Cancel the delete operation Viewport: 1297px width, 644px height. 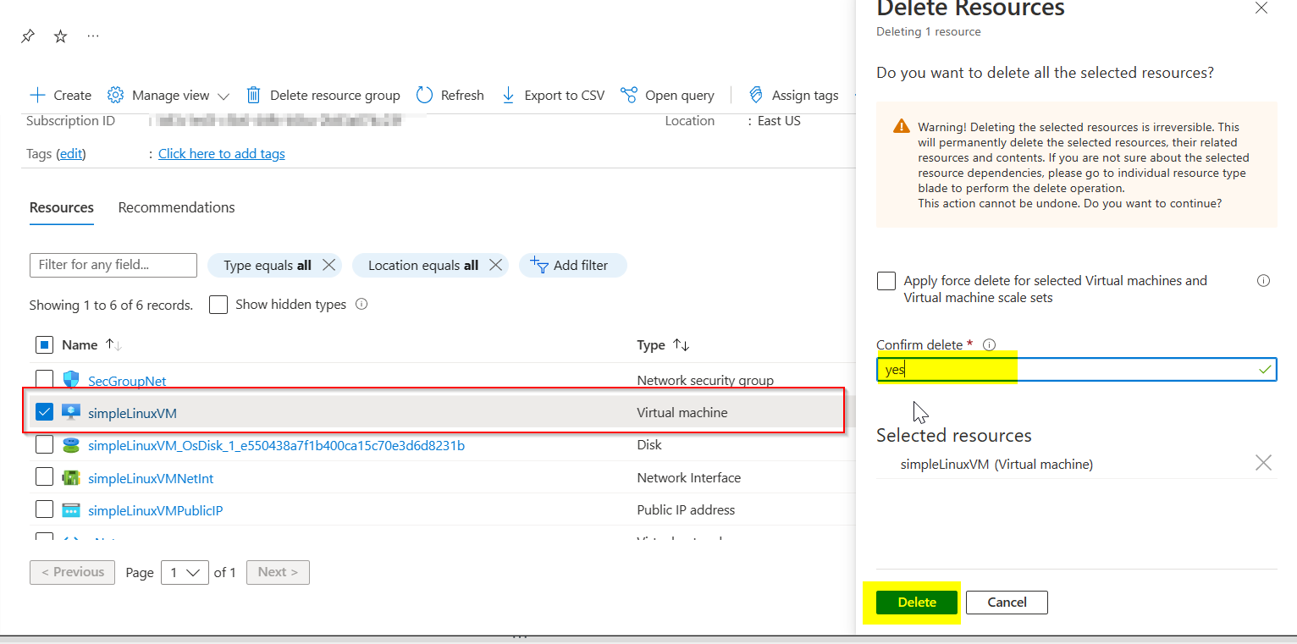coord(1007,603)
